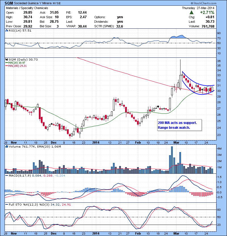Click the 80 level on the stochastic axis
Screen dimensions: 227x236
pyautogui.click(x=219, y=210)
